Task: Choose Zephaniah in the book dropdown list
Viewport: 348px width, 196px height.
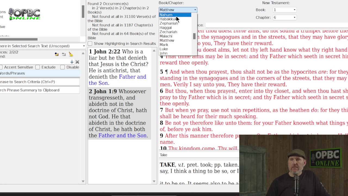Action: pos(169,23)
